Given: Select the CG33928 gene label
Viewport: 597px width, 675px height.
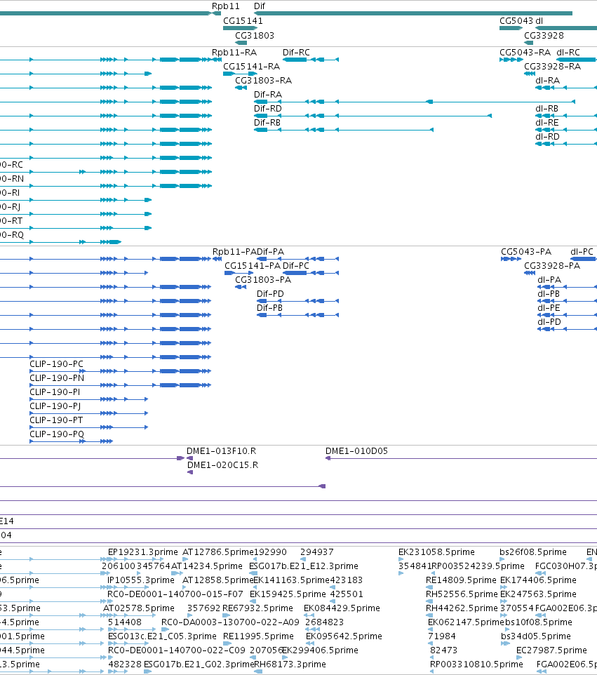Looking at the screenshot, I should coord(544,35).
